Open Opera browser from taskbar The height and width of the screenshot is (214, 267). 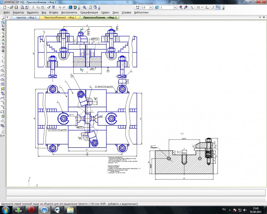31,210
